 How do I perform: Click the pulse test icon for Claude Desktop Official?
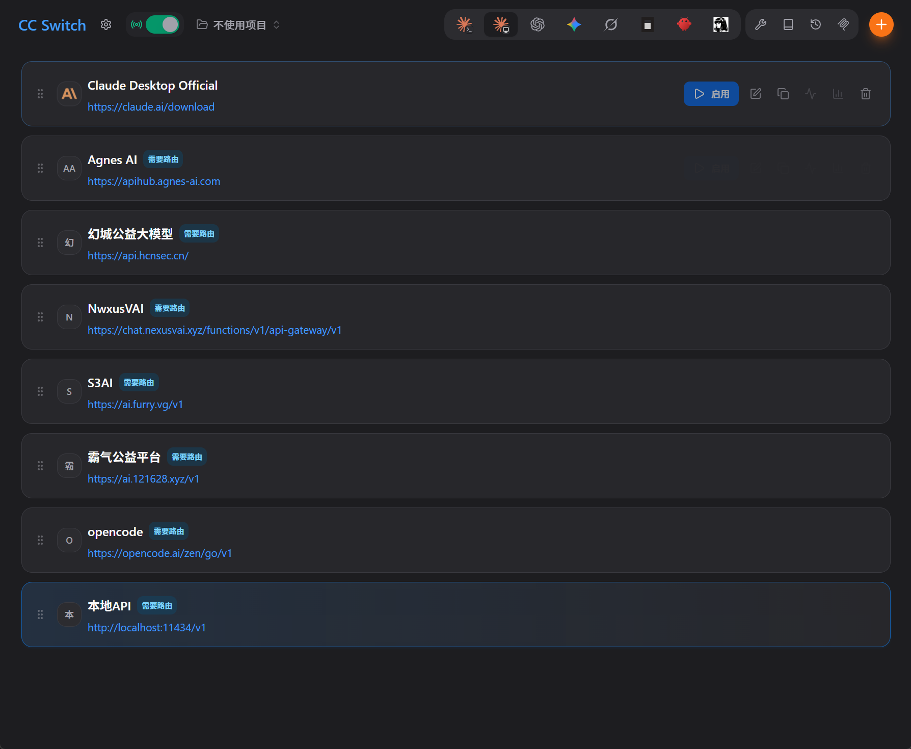[811, 94]
